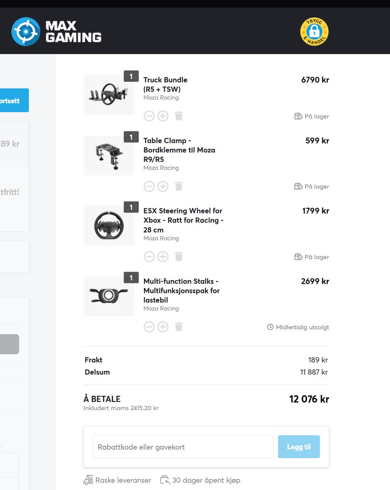Screen dimensions: 390x490
Task: Delete Table Clamp with trash icon
Action: 179,187
